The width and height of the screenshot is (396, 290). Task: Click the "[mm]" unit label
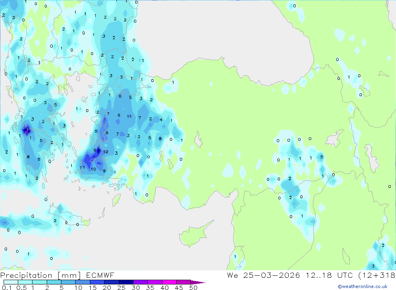pos(69,275)
